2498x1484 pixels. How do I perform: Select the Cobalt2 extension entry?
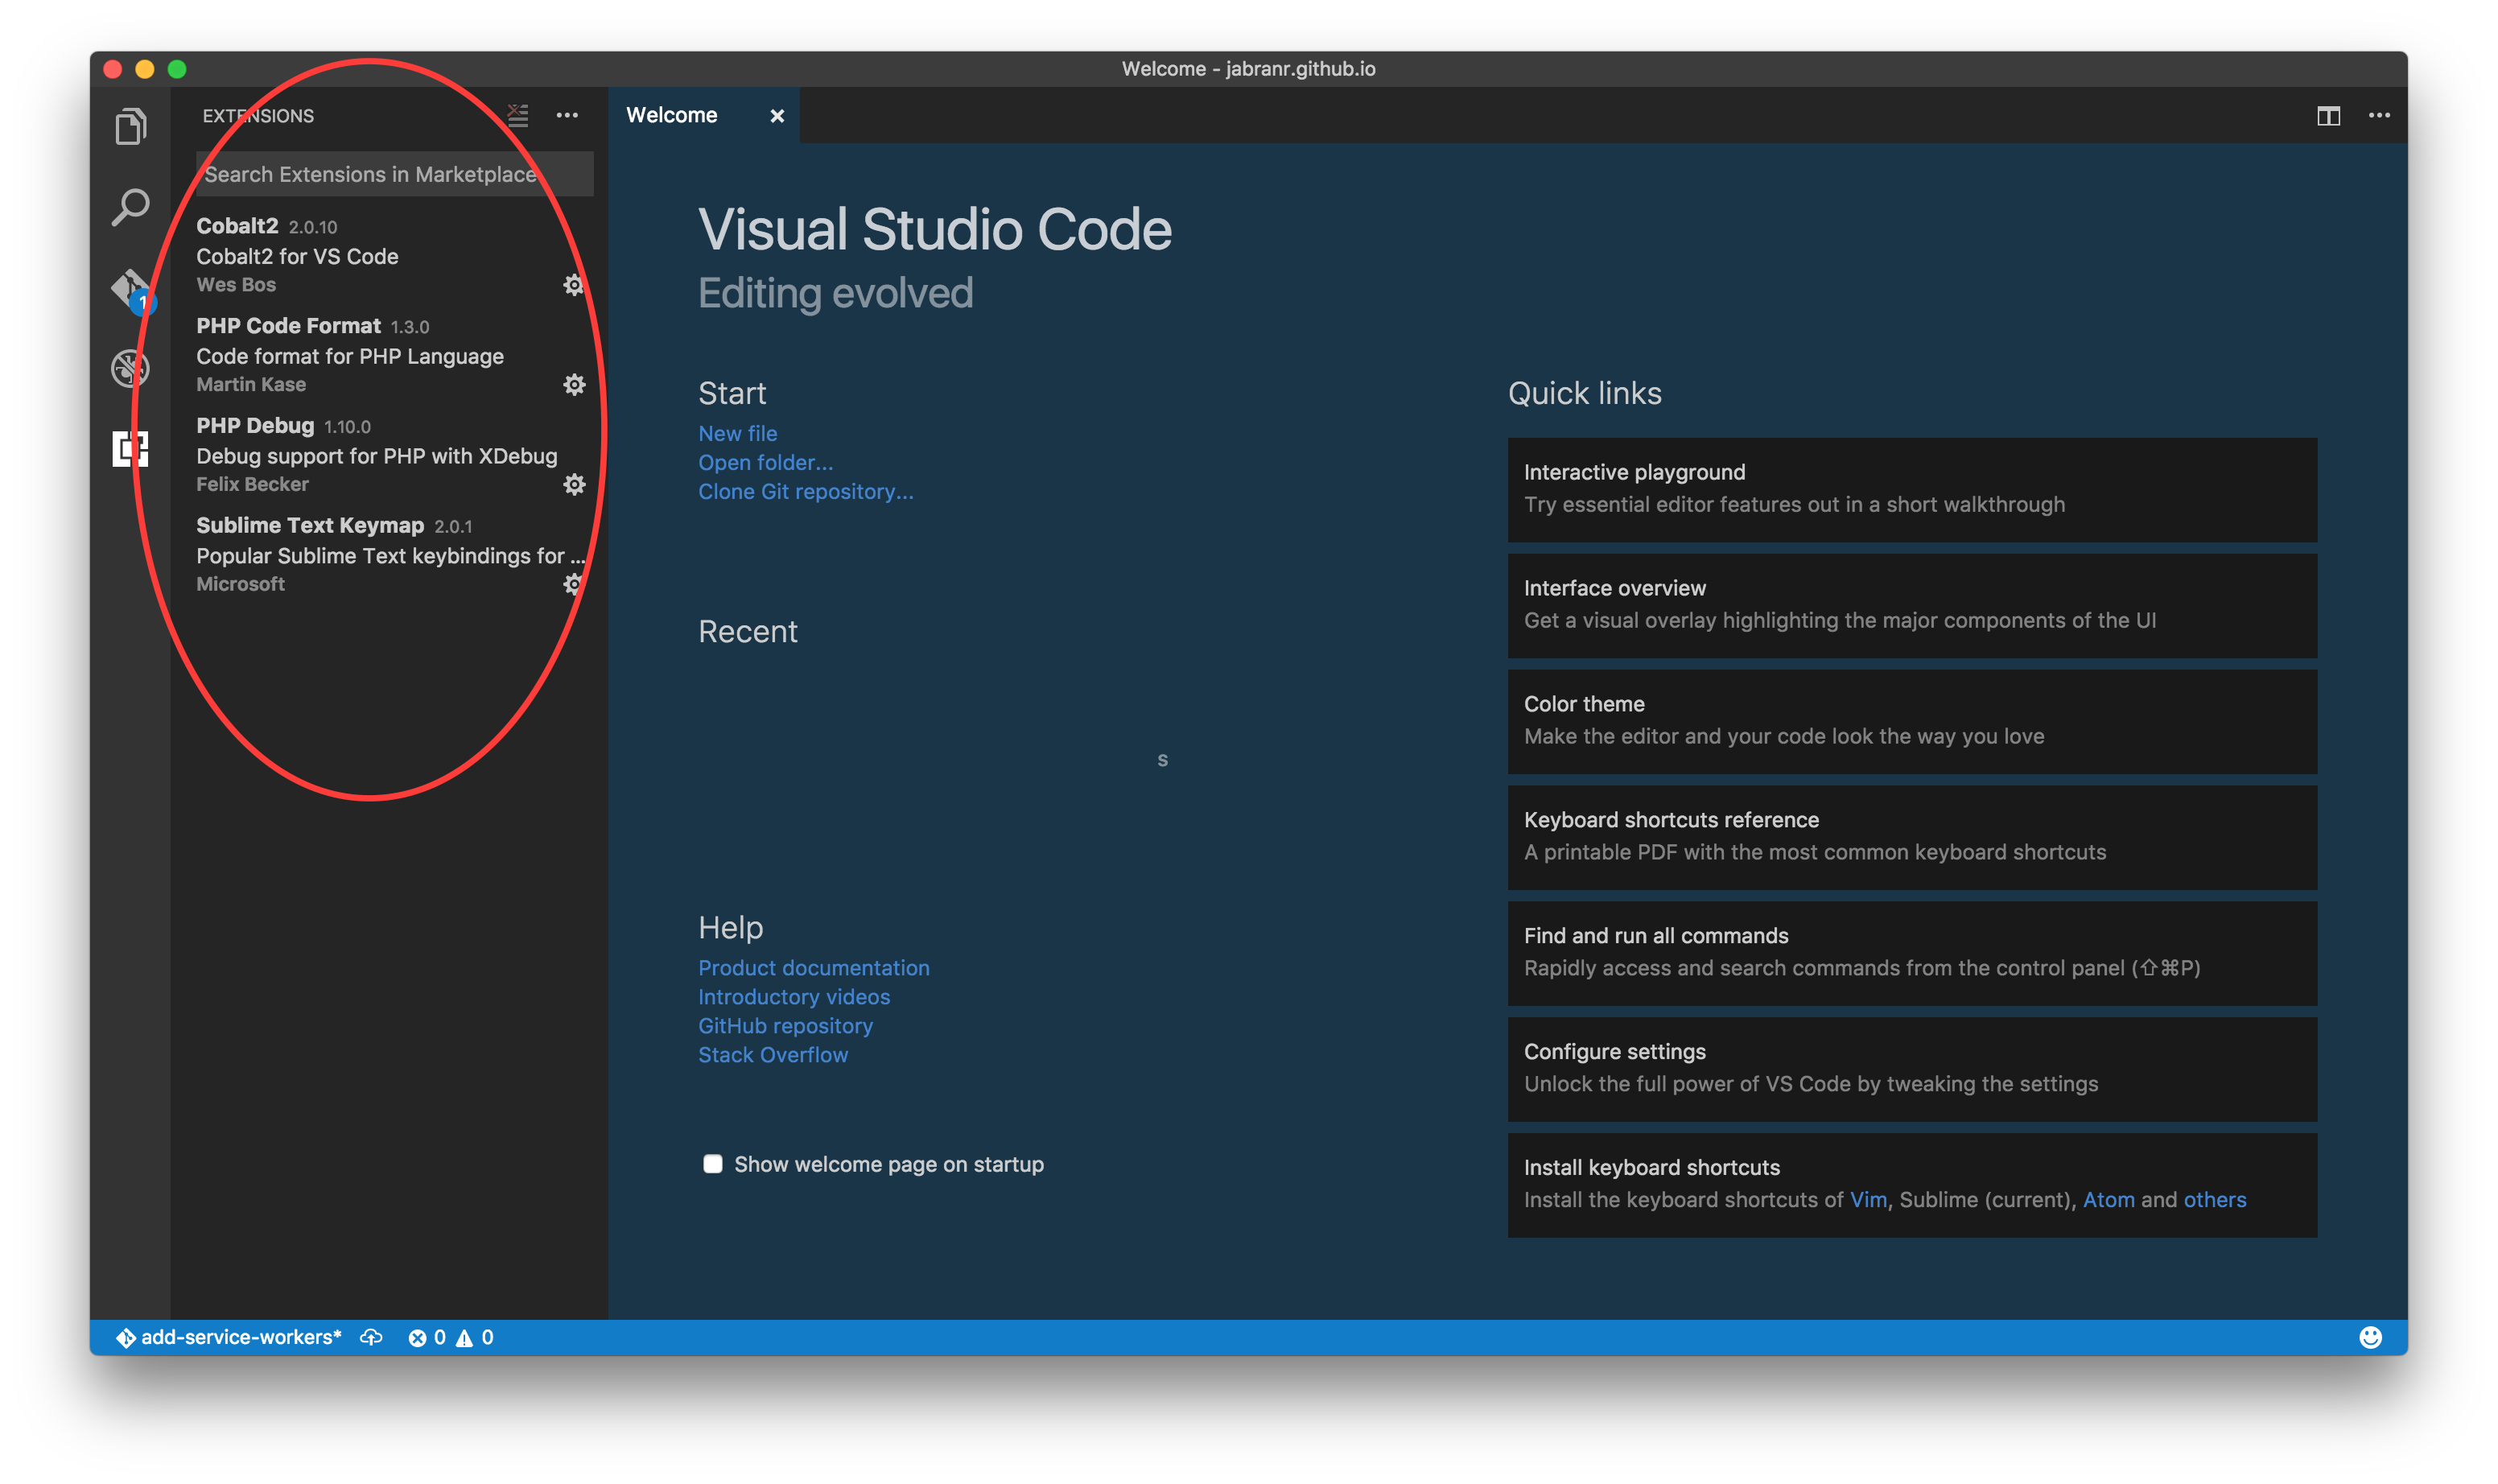(390, 255)
